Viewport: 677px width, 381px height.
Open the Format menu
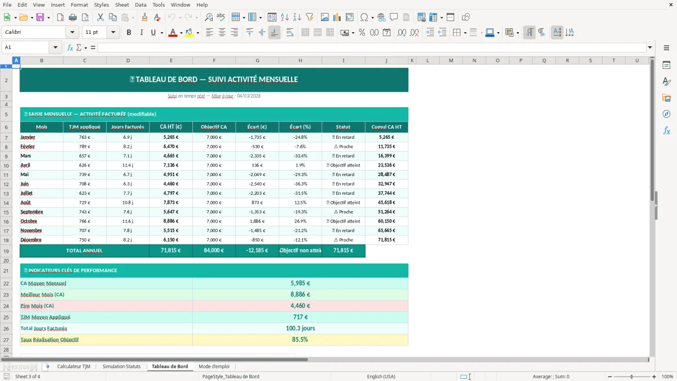(79, 5)
